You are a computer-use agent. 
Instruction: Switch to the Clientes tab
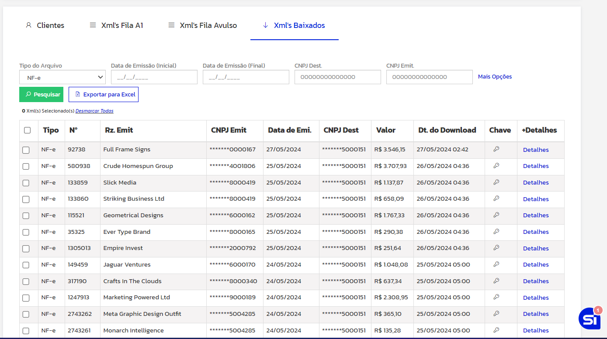(x=45, y=25)
